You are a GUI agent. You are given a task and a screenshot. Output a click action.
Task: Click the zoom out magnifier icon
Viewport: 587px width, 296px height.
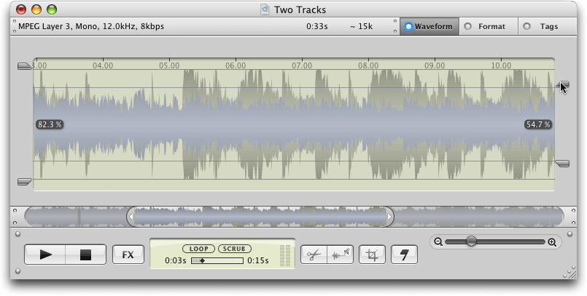tap(438, 242)
